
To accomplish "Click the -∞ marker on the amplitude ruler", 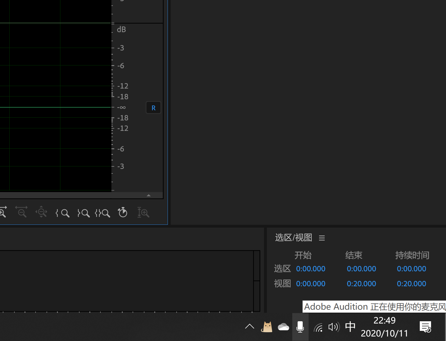I will coord(121,107).
